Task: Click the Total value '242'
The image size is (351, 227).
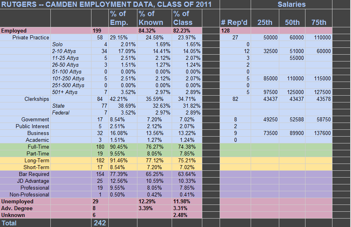Action: click(100, 223)
